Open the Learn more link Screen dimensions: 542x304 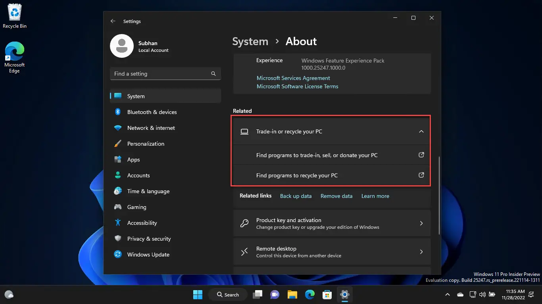click(x=375, y=196)
